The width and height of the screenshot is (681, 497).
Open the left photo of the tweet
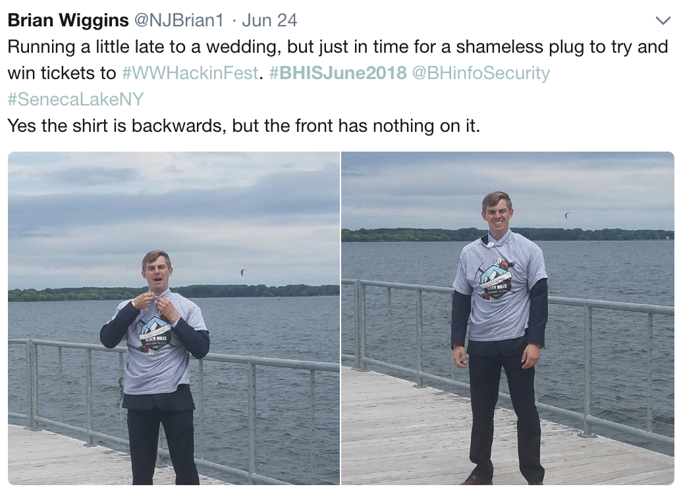tap(174, 318)
